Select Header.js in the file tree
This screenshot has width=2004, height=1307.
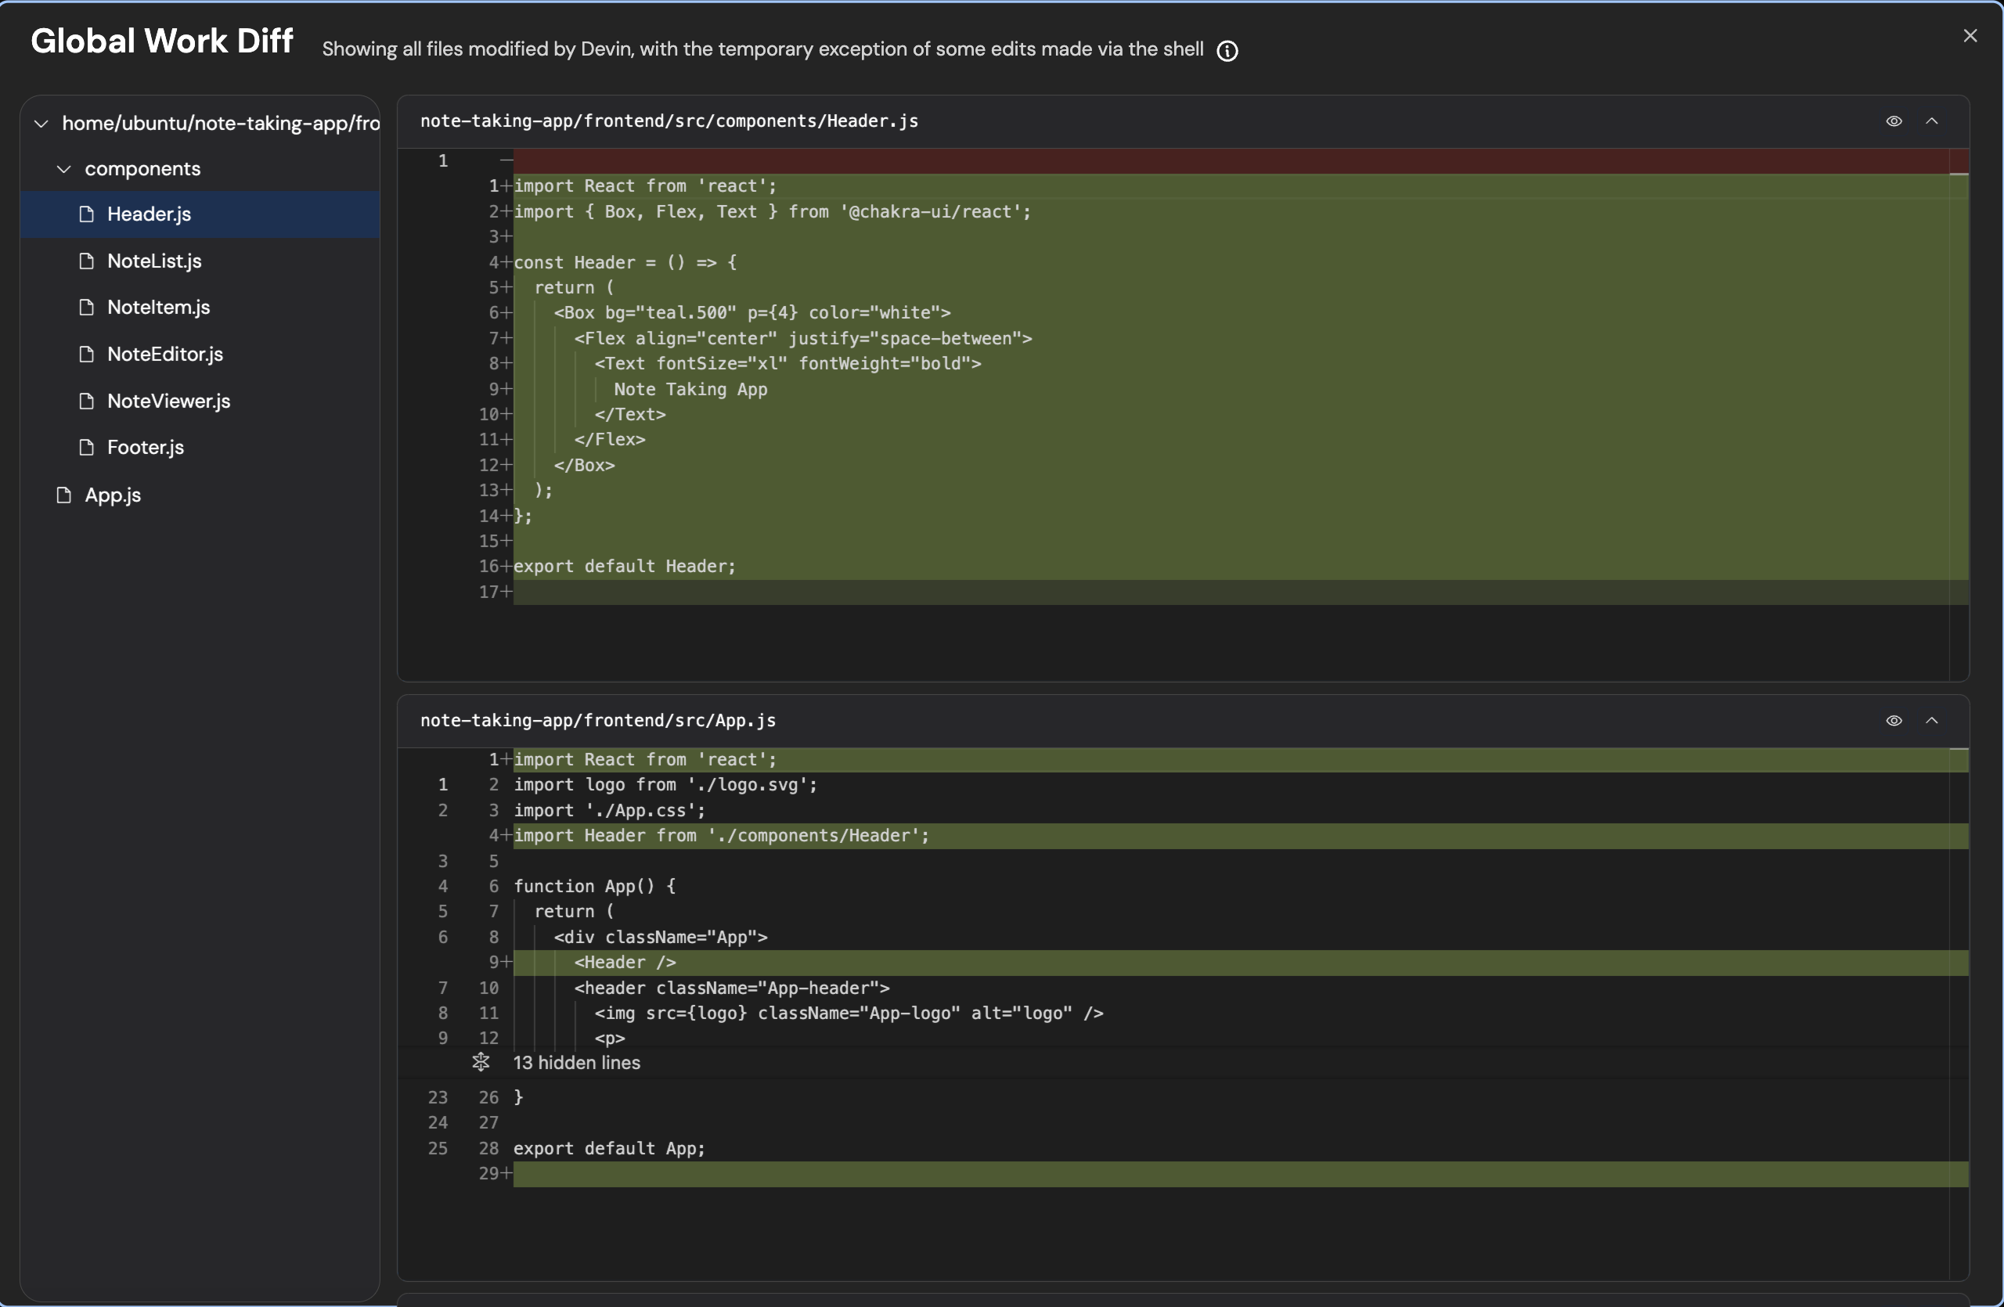[x=149, y=214]
